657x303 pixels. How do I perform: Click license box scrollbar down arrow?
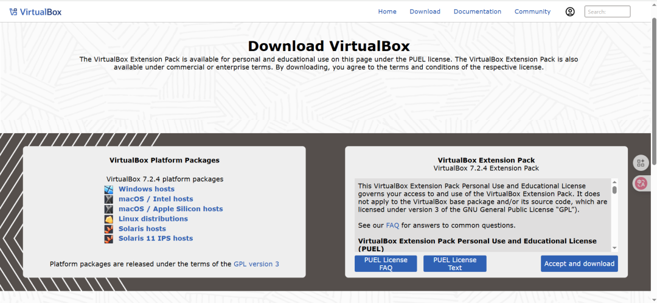click(614, 248)
